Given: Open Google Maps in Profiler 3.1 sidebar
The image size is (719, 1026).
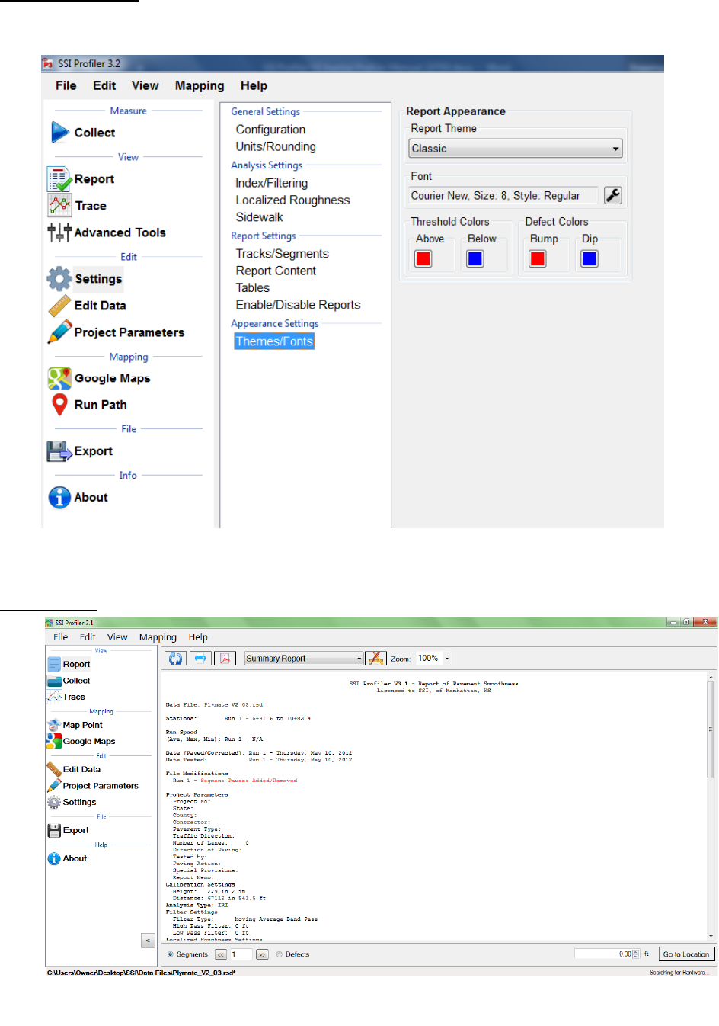Looking at the screenshot, I should (x=81, y=741).
